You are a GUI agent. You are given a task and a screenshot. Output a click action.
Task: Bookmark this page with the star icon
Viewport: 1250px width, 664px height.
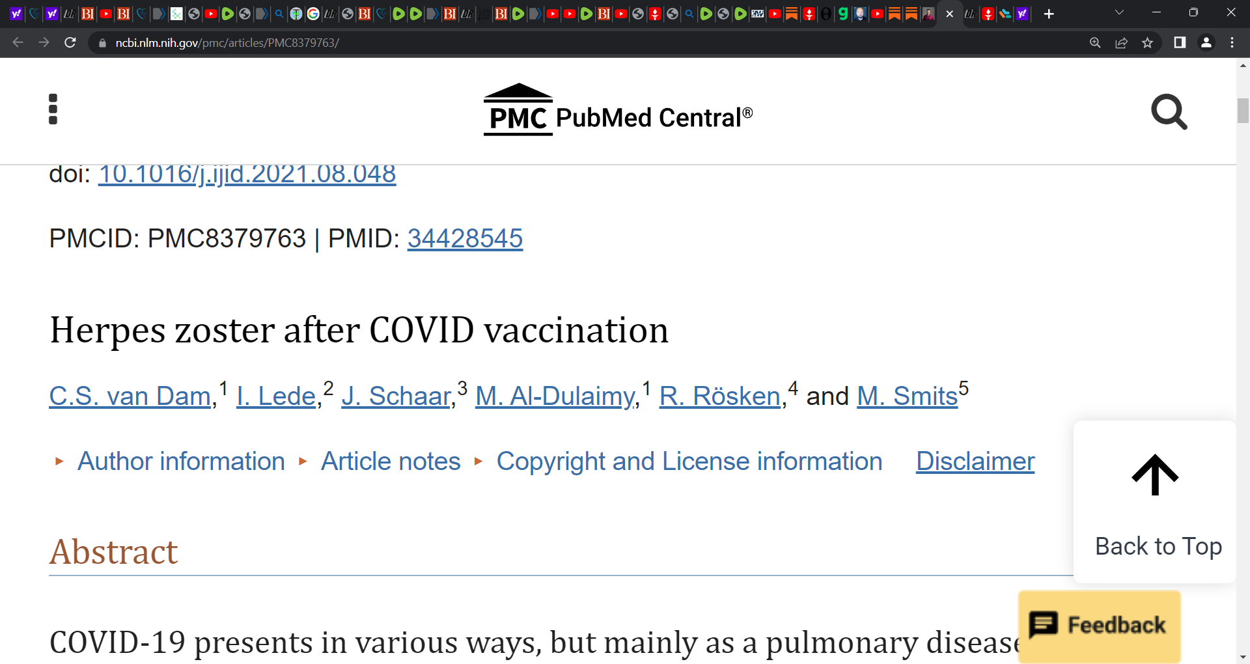click(x=1147, y=43)
